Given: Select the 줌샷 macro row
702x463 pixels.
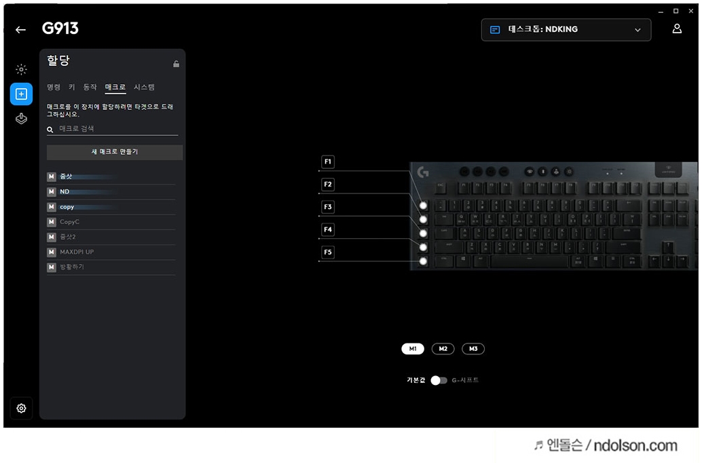Looking at the screenshot, I should pos(111,177).
